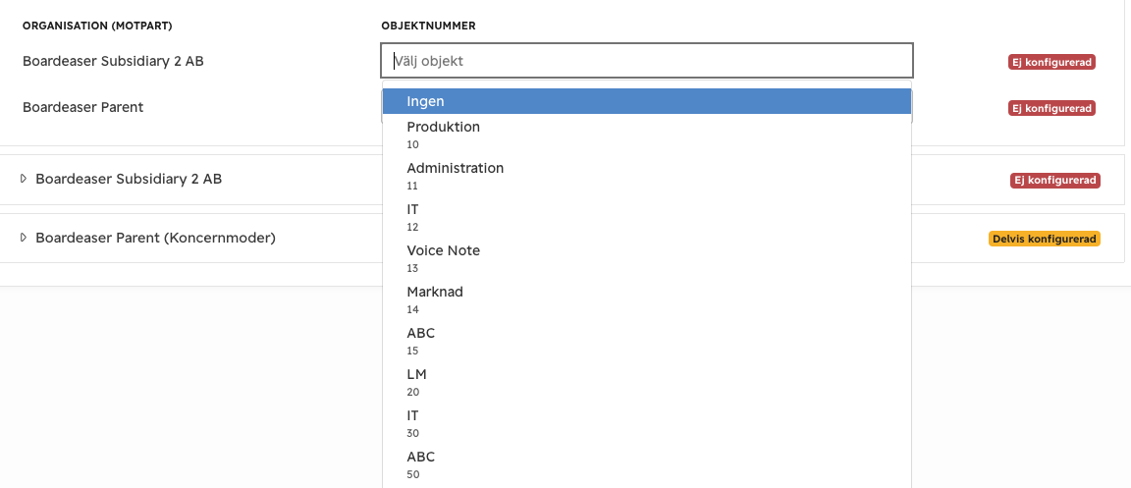
Task: Click Ej konfigurerad badge for Subsidiary 2 row
Action: (x=1051, y=62)
